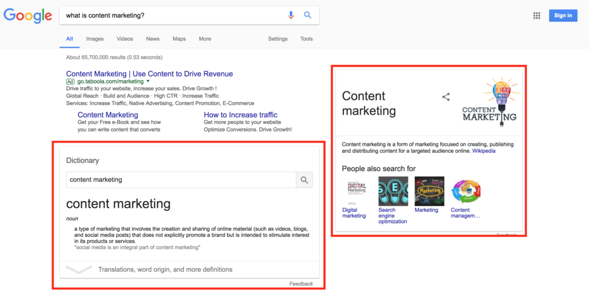This screenshot has width=589, height=291.
Task: Click the Sign in button
Action: click(563, 15)
